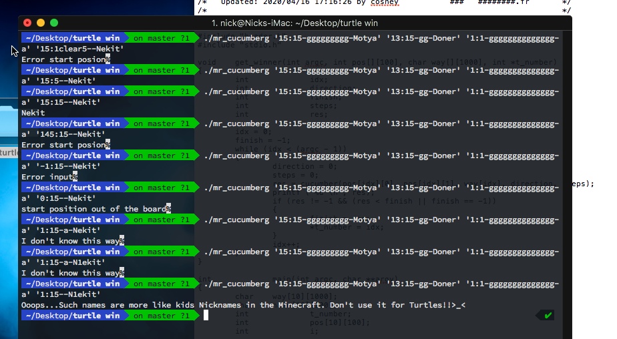This screenshot has height=339, width=617.
Task: Minimize terminal with yellow button
Action: tap(41, 23)
